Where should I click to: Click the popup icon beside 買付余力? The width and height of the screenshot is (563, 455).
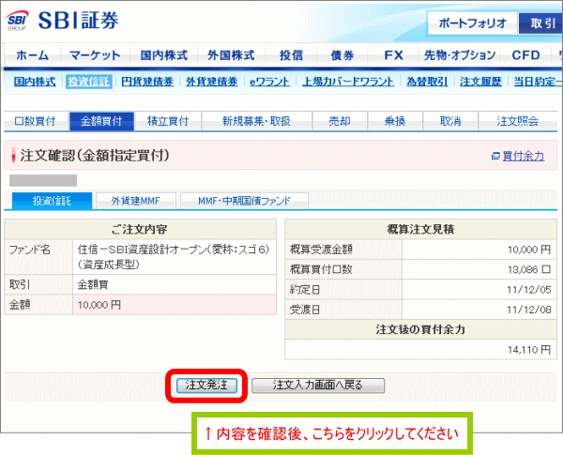pyautogui.click(x=495, y=157)
